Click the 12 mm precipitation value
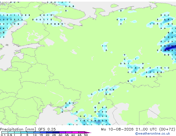This screenshot has height=136, width=176. tap(169, 46)
